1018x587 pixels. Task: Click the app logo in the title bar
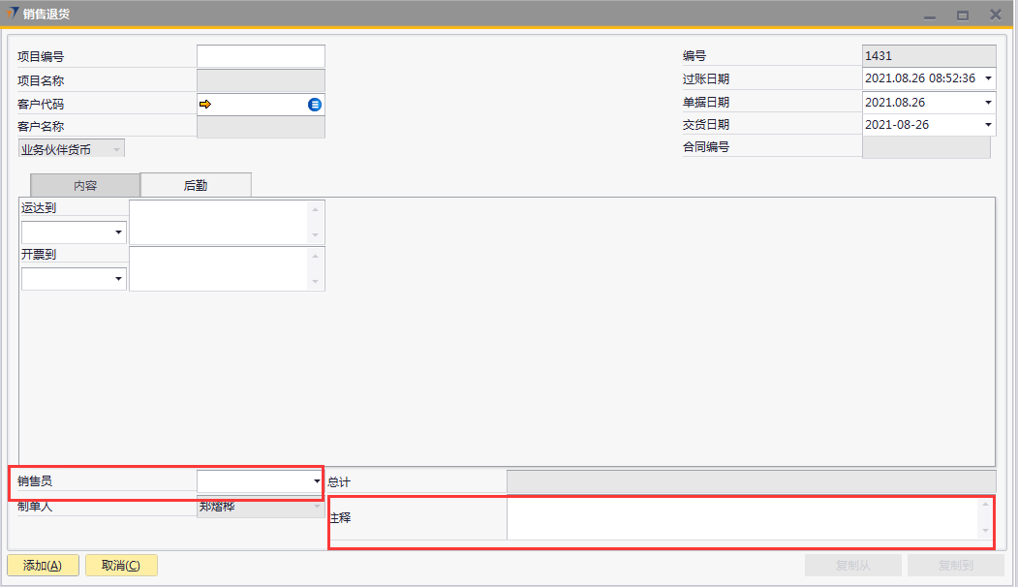tap(11, 15)
